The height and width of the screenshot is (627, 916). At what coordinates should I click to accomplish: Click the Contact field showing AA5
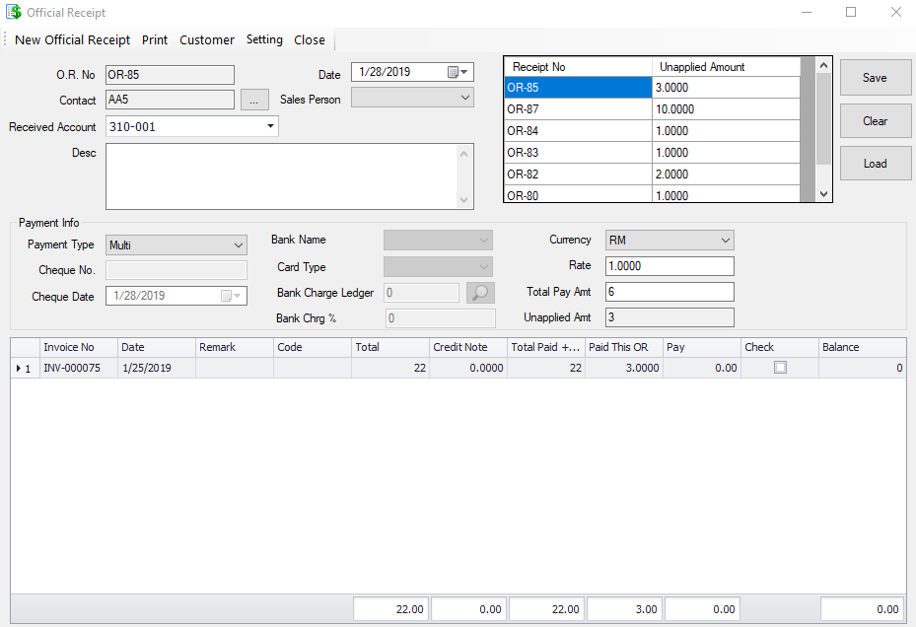click(x=170, y=100)
